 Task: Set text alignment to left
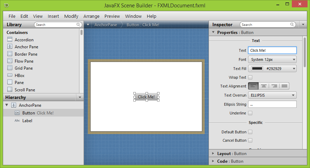253,86
